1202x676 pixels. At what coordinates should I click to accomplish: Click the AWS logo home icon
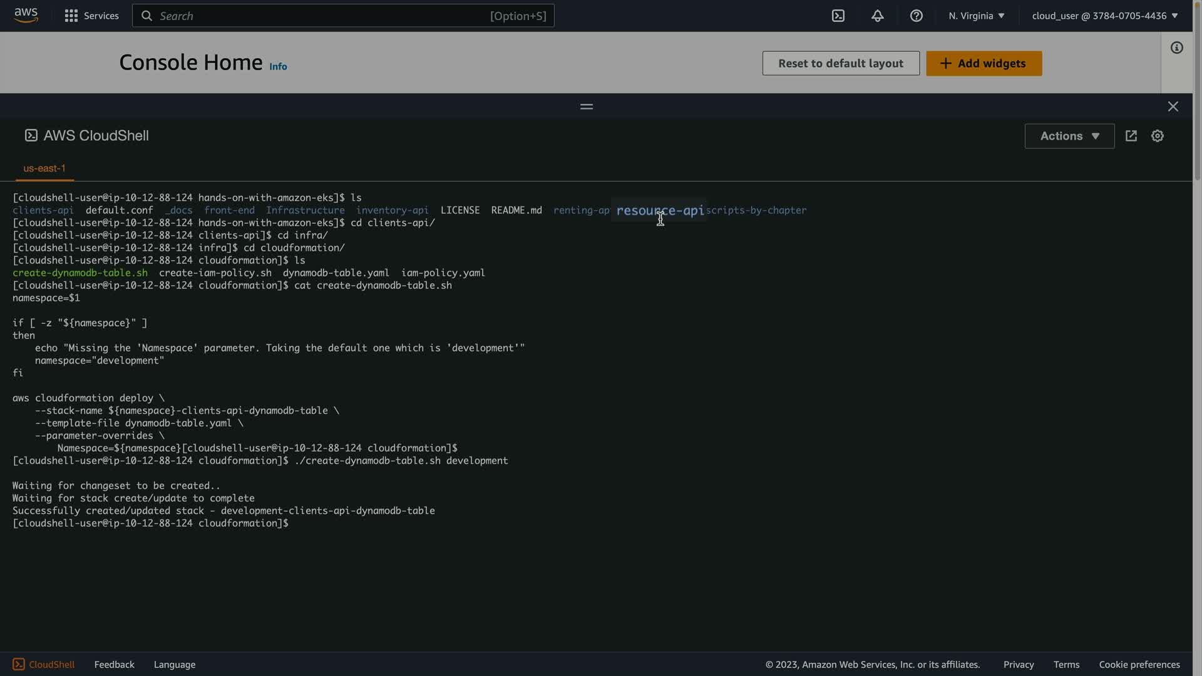[x=26, y=15]
